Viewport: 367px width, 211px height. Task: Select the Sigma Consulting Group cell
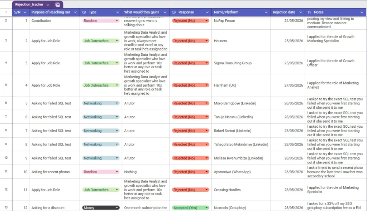tap(241, 63)
